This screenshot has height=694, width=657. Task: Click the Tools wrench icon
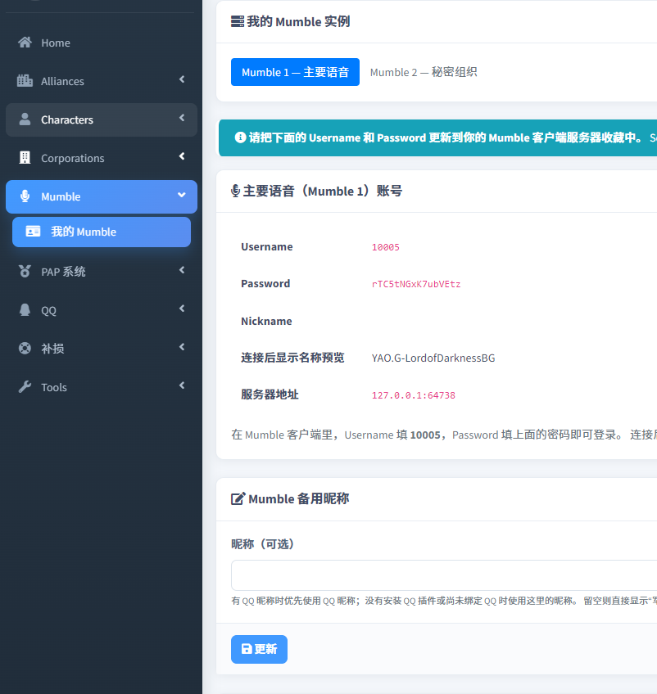click(x=25, y=387)
